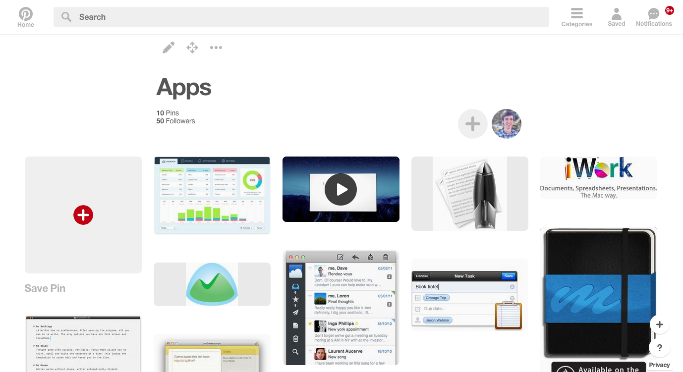Open the rocket and documents app pin

pos(470,194)
